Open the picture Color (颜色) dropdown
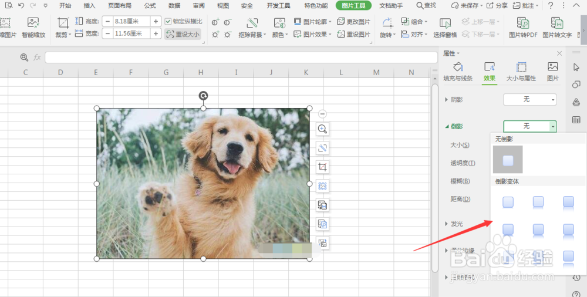Viewport: 587px width, 297px height. coord(279,28)
